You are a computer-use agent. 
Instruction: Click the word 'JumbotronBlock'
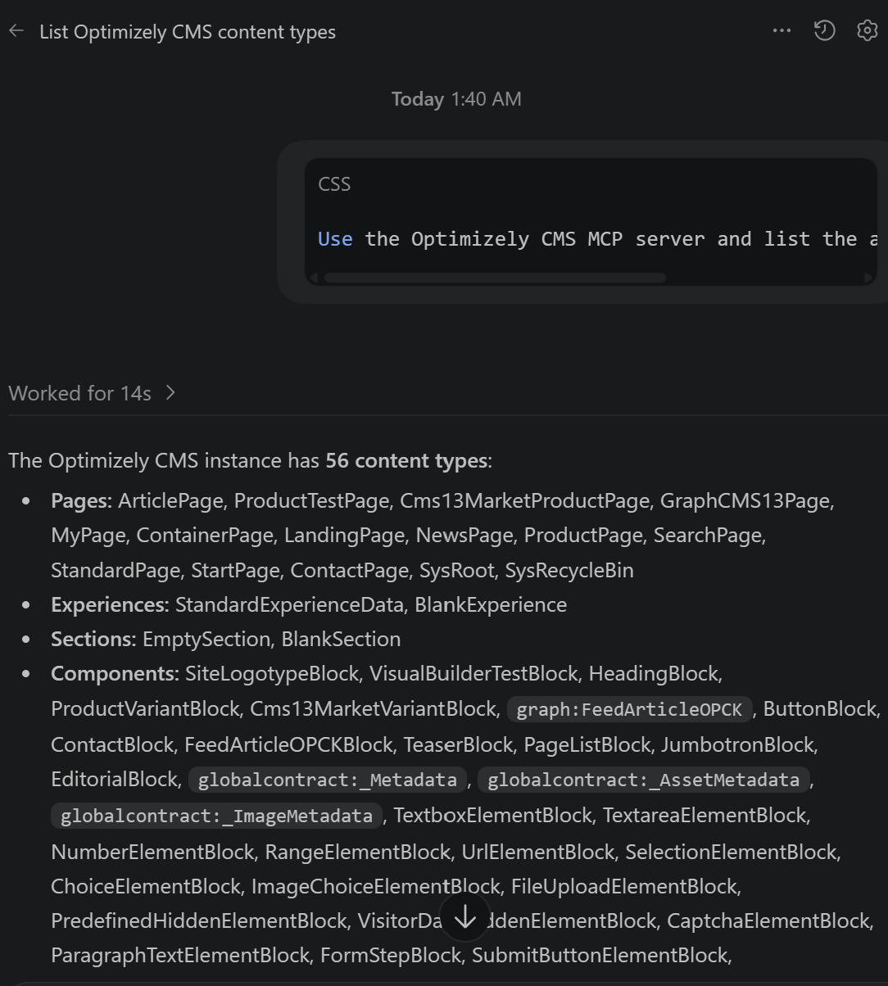pyautogui.click(x=738, y=744)
